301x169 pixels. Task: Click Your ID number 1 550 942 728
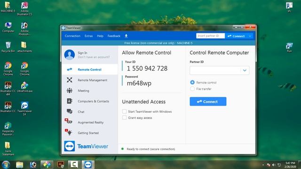click(147, 69)
